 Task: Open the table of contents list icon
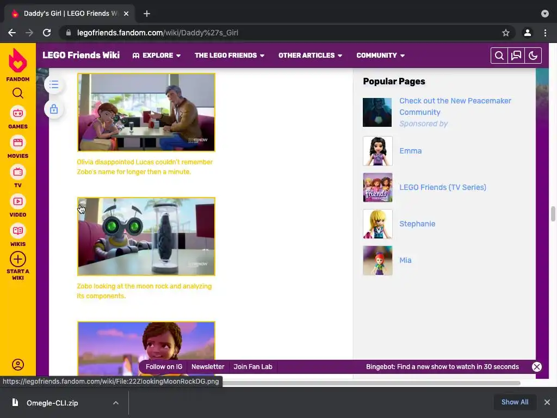[54, 84]
